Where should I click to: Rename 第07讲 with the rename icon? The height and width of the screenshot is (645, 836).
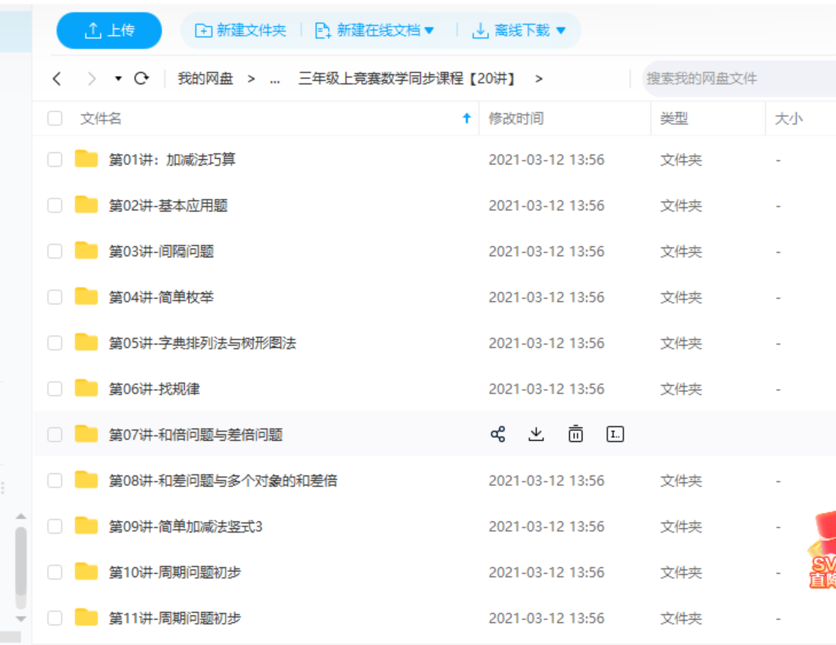coord(614,433)
